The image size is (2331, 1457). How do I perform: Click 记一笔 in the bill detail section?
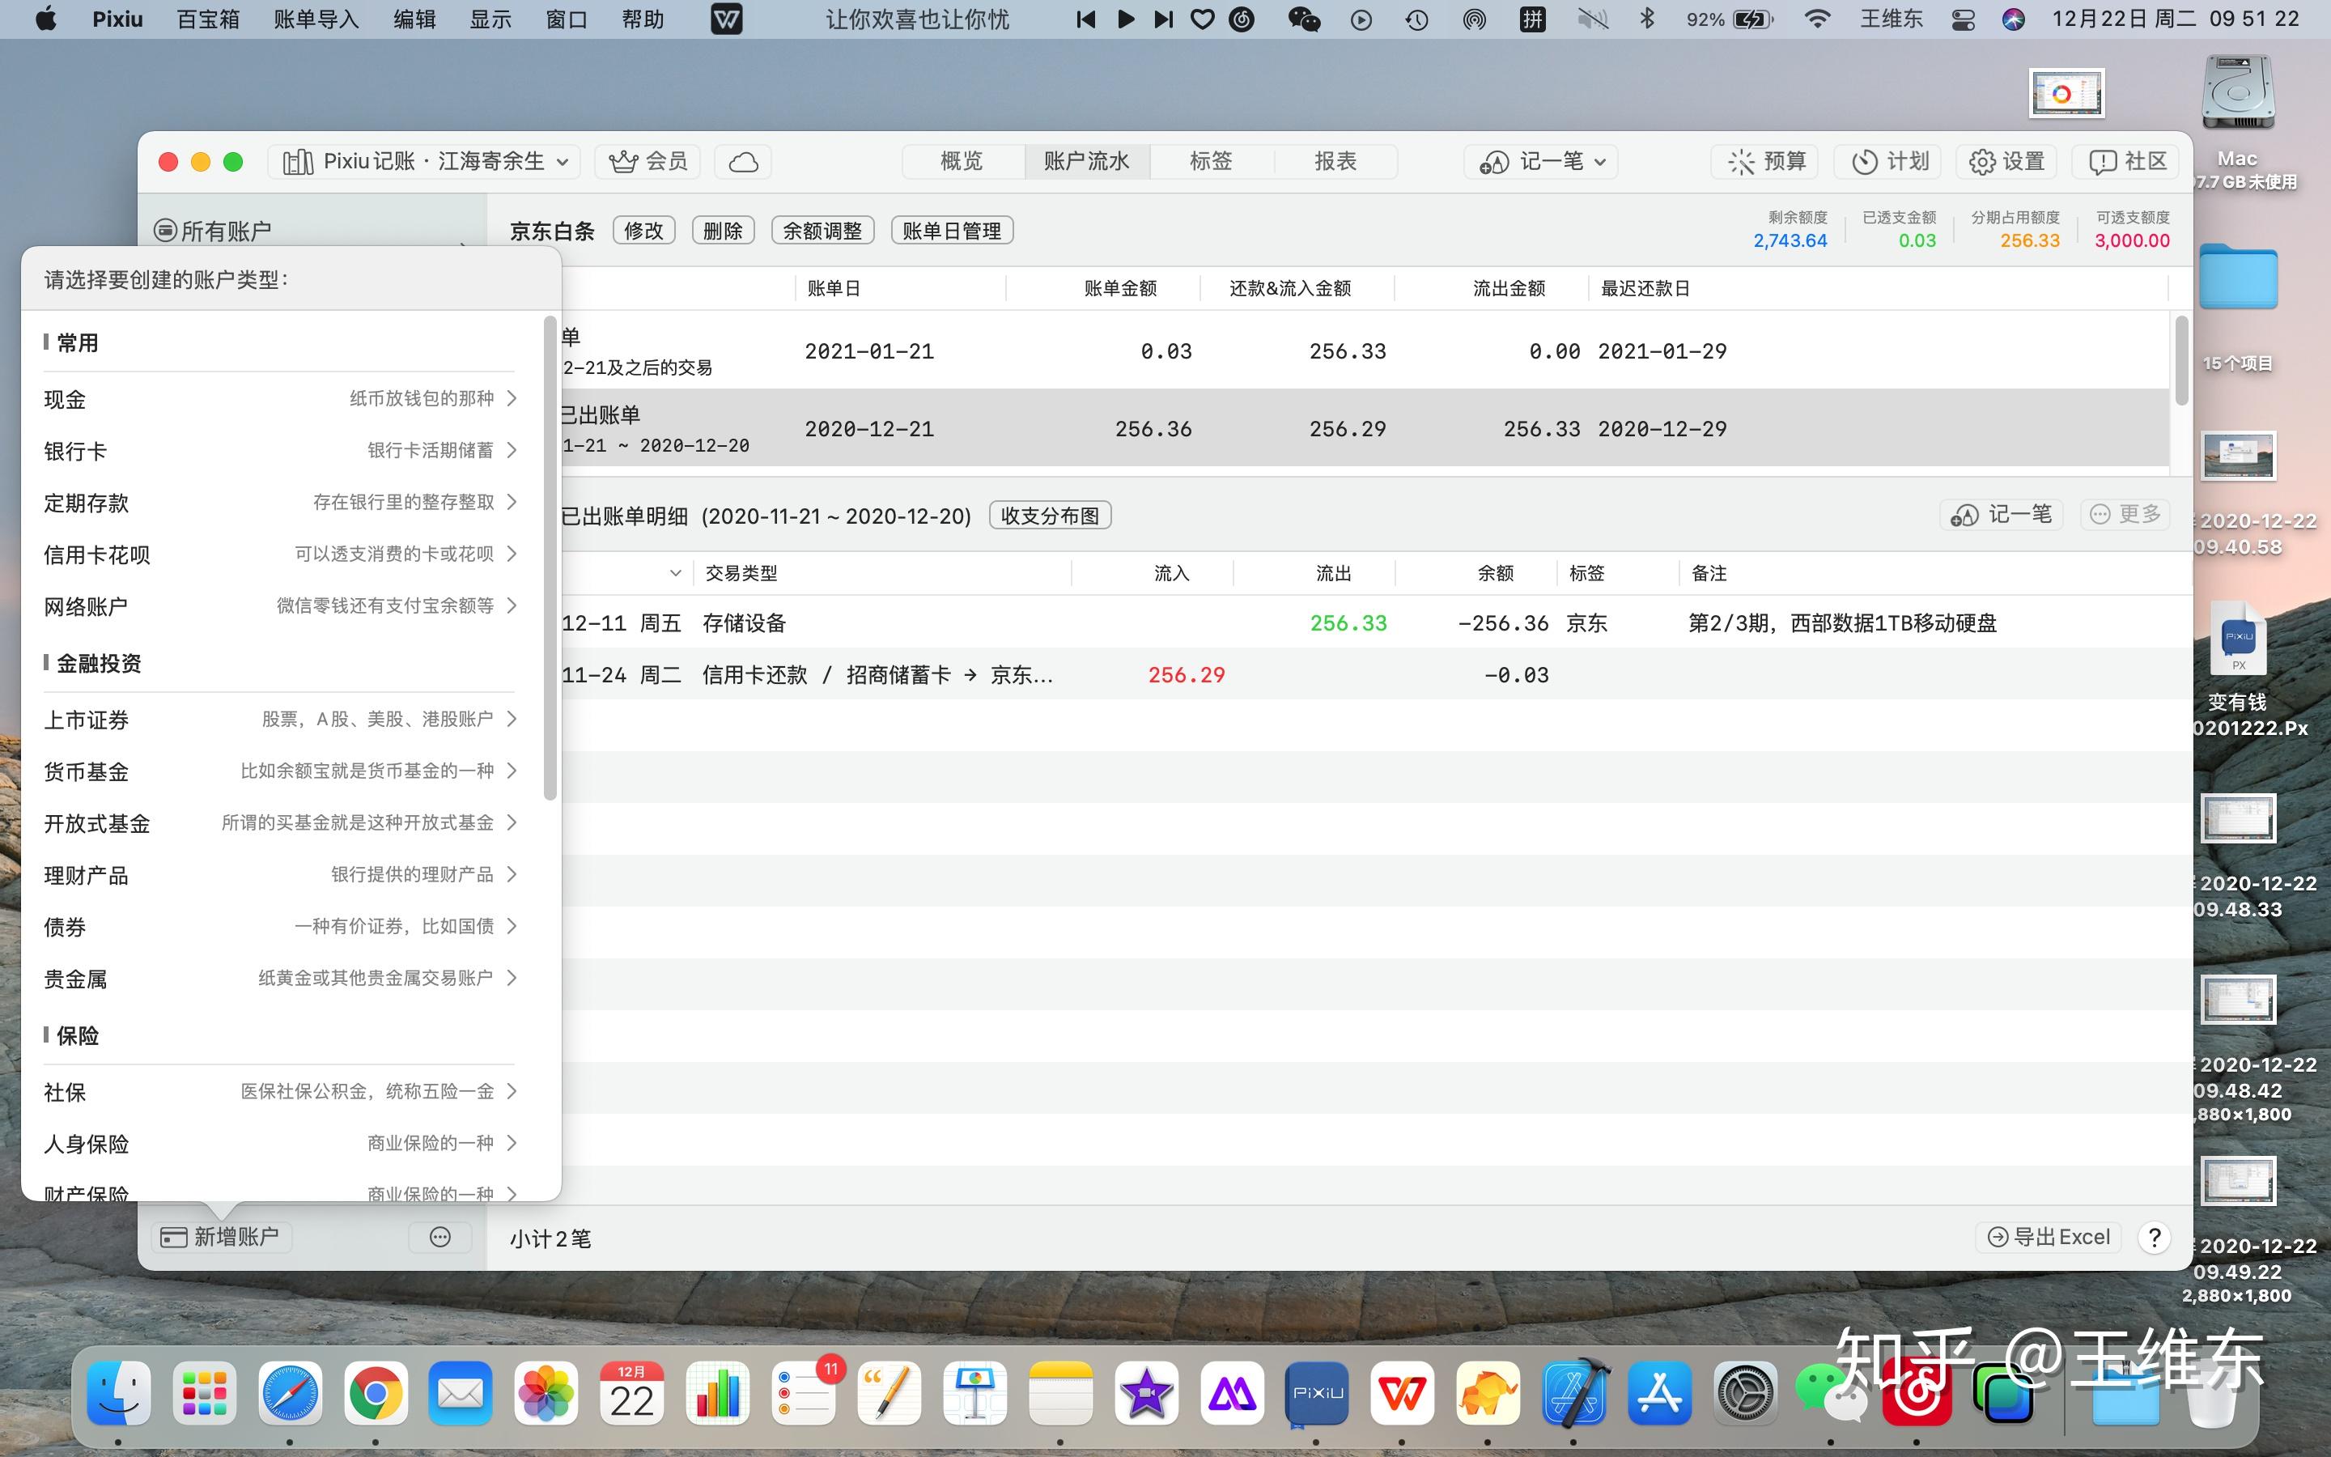point(2001,515)
